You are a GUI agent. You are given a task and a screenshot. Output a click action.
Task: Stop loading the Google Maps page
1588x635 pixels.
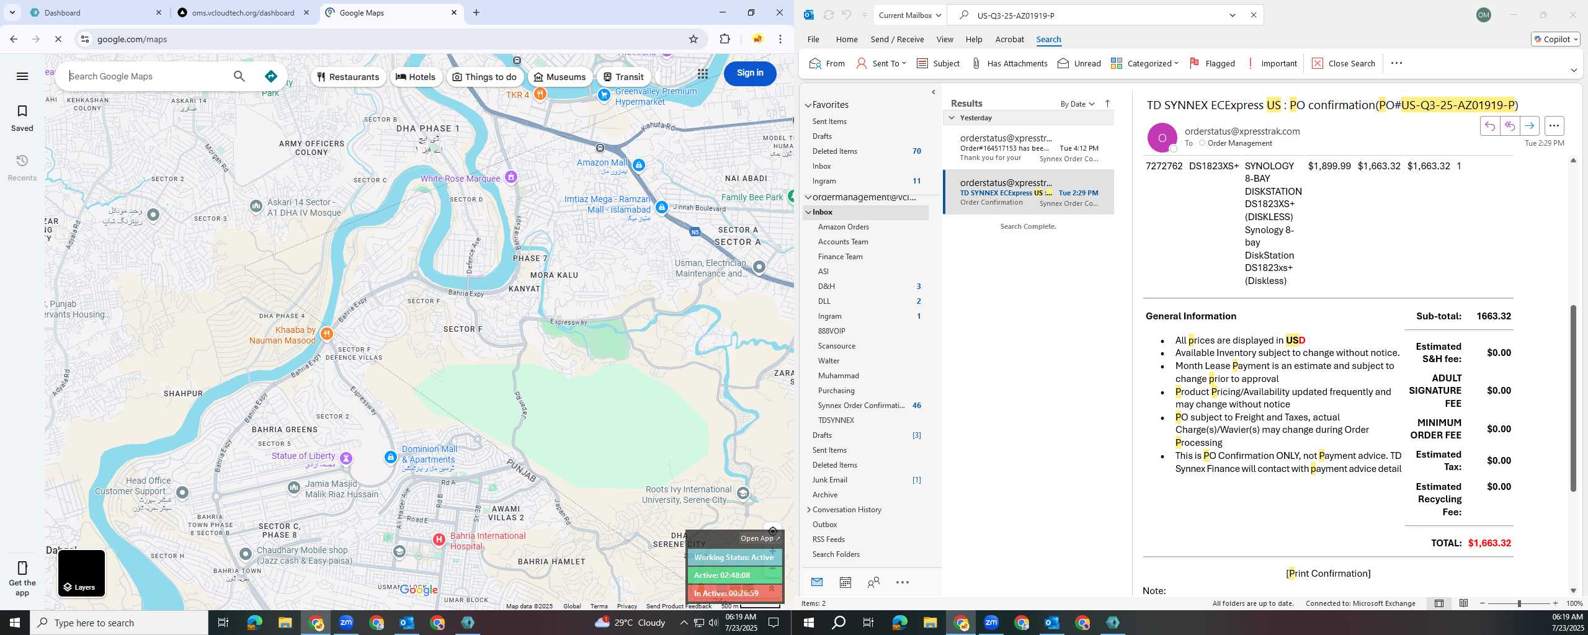pyautogui.click(x=58, y=39)
